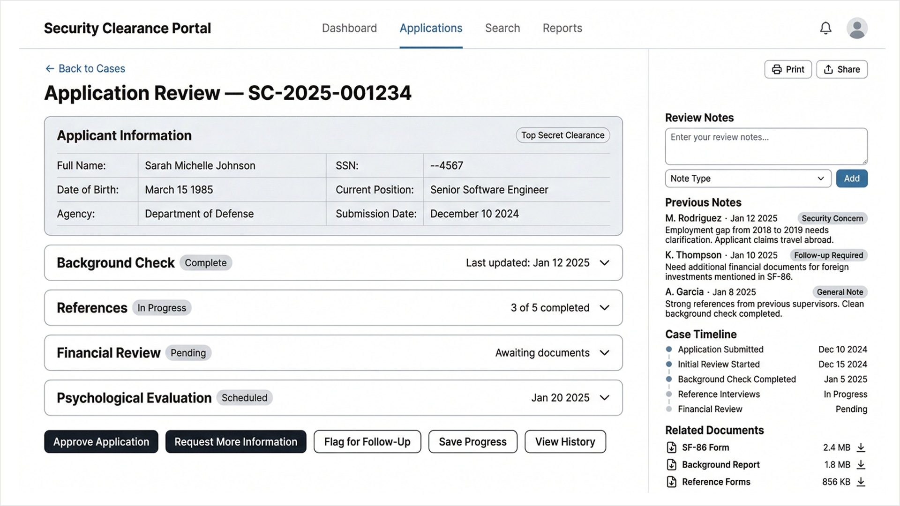Viewport: 900px width, 506px height.
Task: Follow the Back to Cases link
Action: tap(85, 68)
